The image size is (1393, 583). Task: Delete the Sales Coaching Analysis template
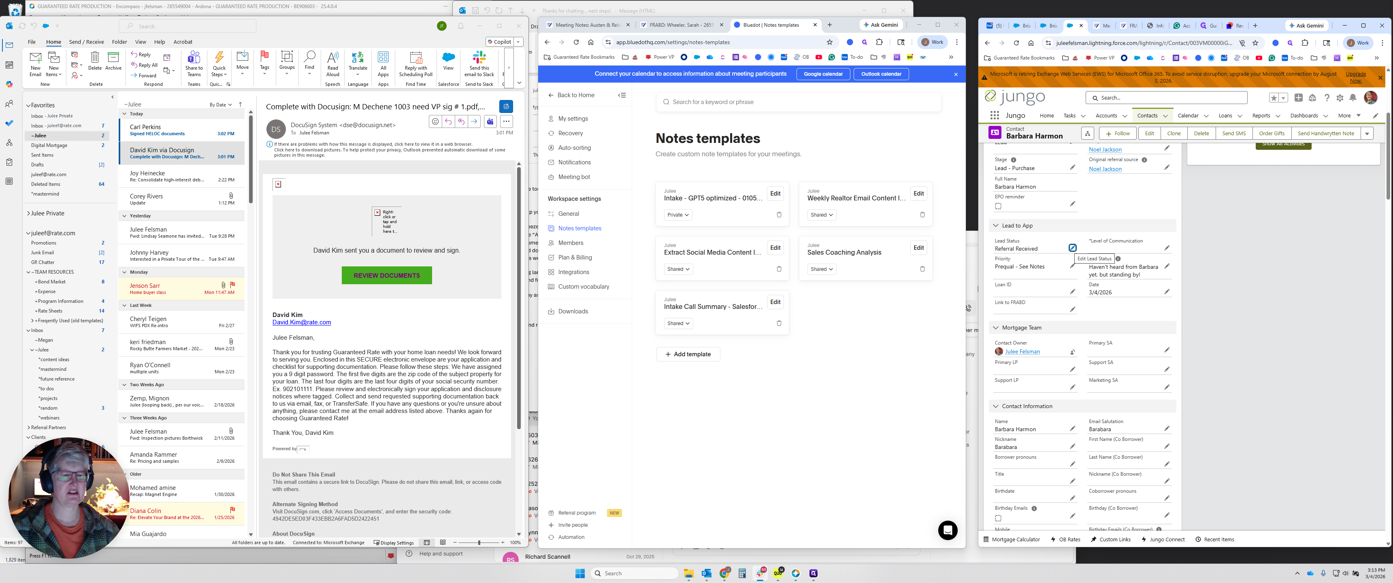point(922,269)
